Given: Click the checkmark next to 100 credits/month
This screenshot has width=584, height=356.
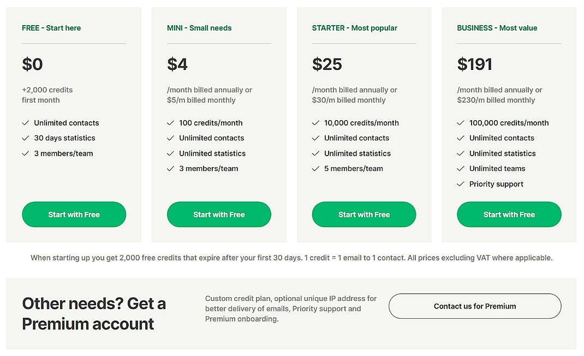Looking at the screenshot, I should coord(170,123).
